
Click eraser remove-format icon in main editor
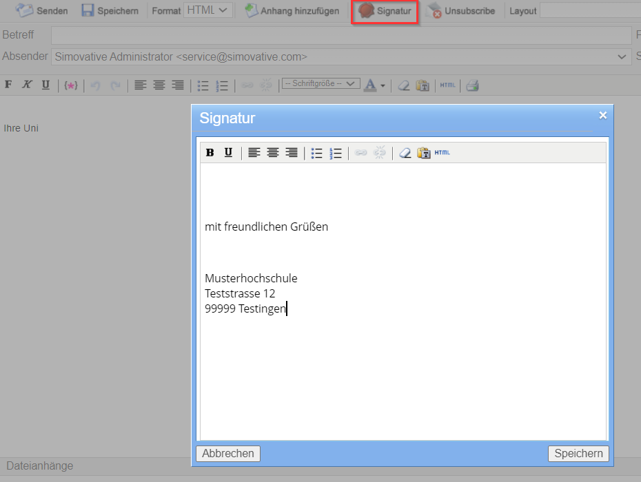coord(404,85)
